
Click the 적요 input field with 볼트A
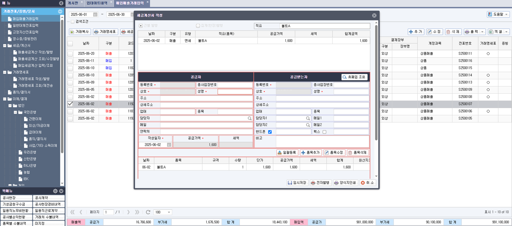click(324, 26)
